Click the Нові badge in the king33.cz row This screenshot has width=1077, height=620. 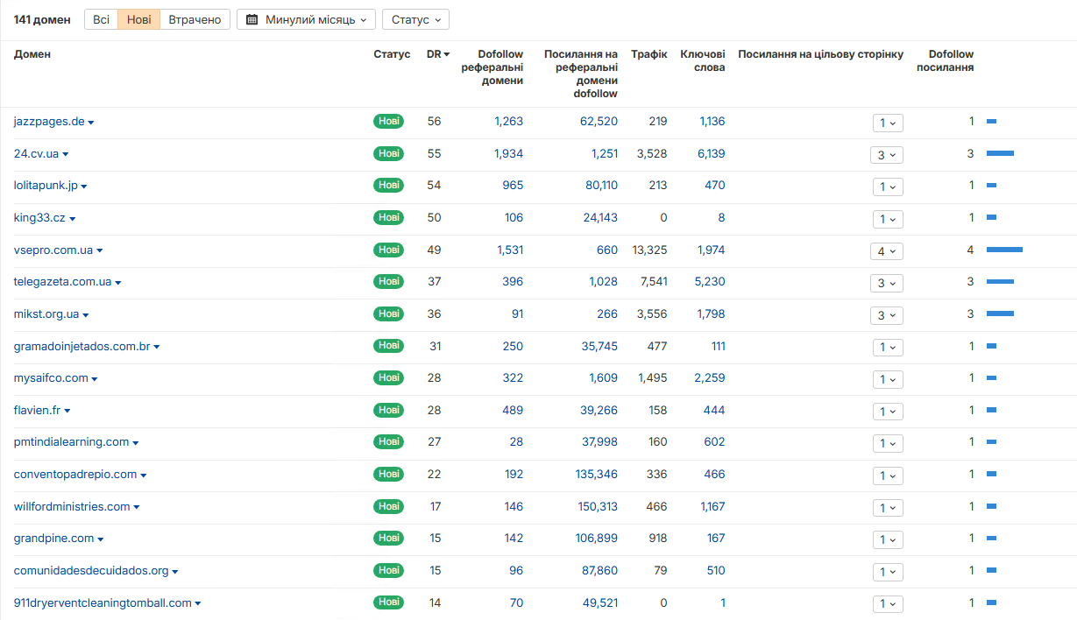tap(389, 217)
